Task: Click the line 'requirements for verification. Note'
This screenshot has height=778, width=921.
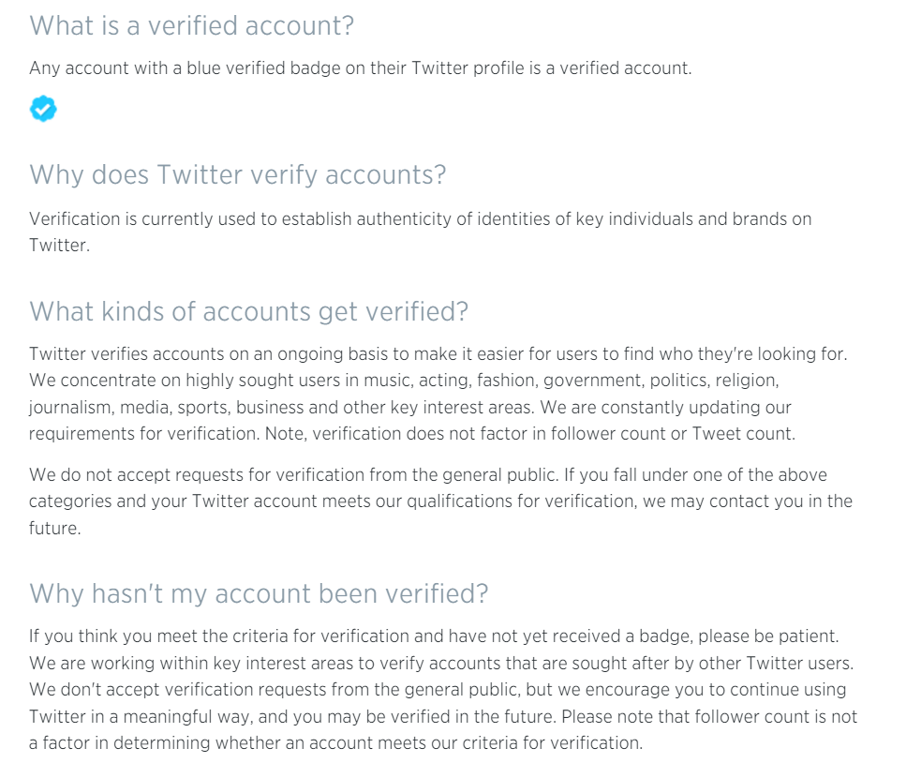Action: (x=411, y=434)
